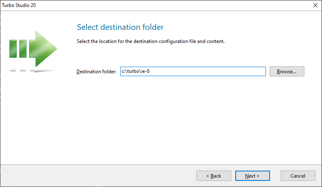The height and width of the screenshot is (187, 322).
Task: Proceed with the Next > button
Action: coord(252,176)
